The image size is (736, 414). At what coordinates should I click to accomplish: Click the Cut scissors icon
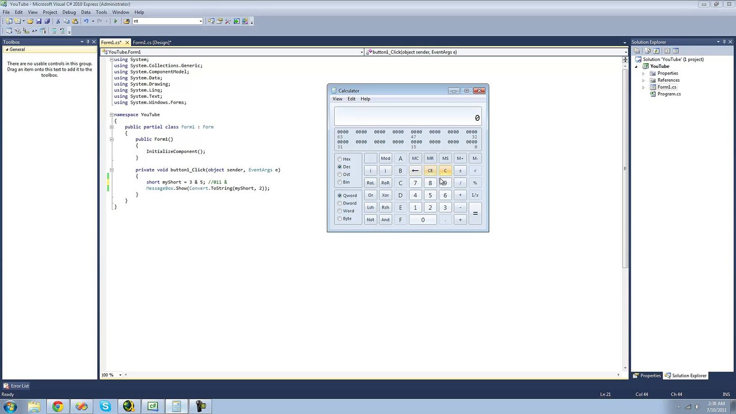click(x=58, y=21)
